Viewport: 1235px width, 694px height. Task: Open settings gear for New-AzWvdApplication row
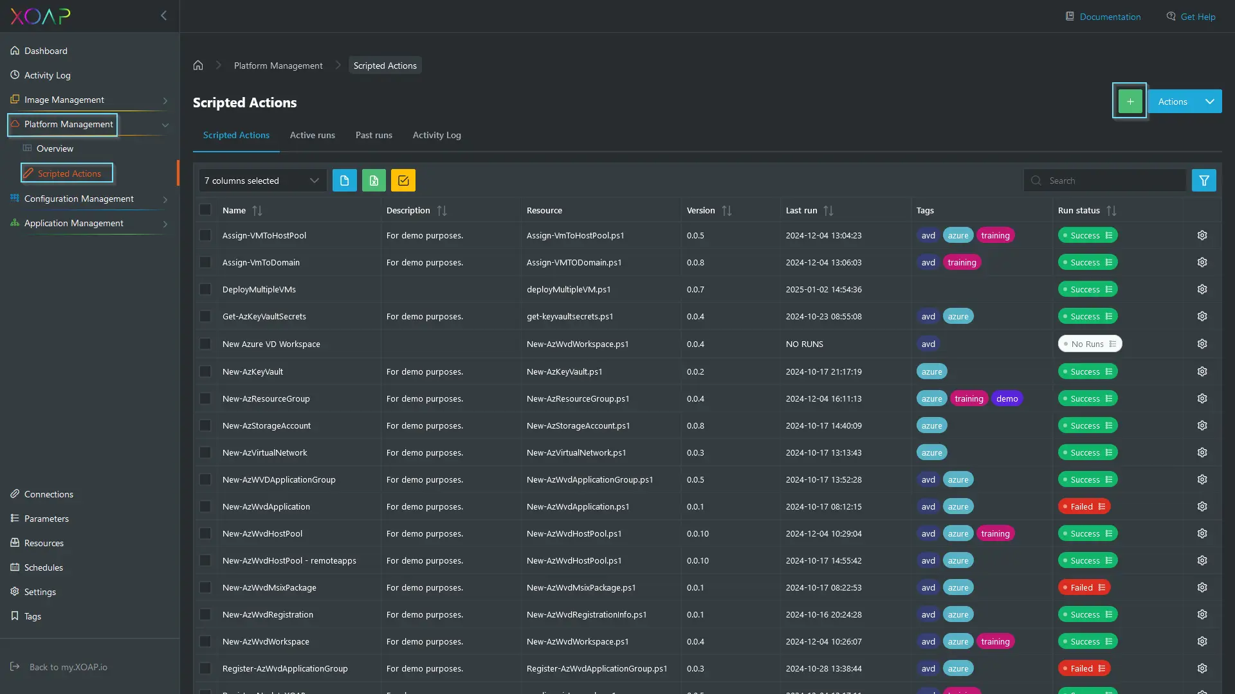tap(1202, 506)
